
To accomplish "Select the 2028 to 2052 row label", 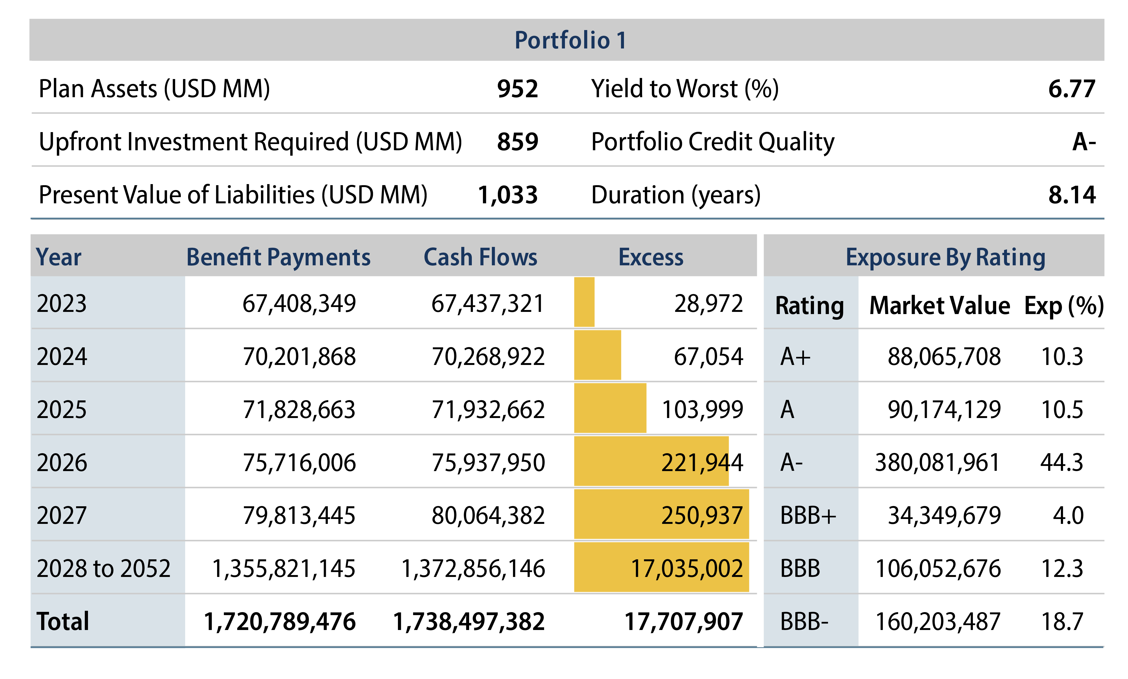I will pyautogui.click(x=103, y=569).
